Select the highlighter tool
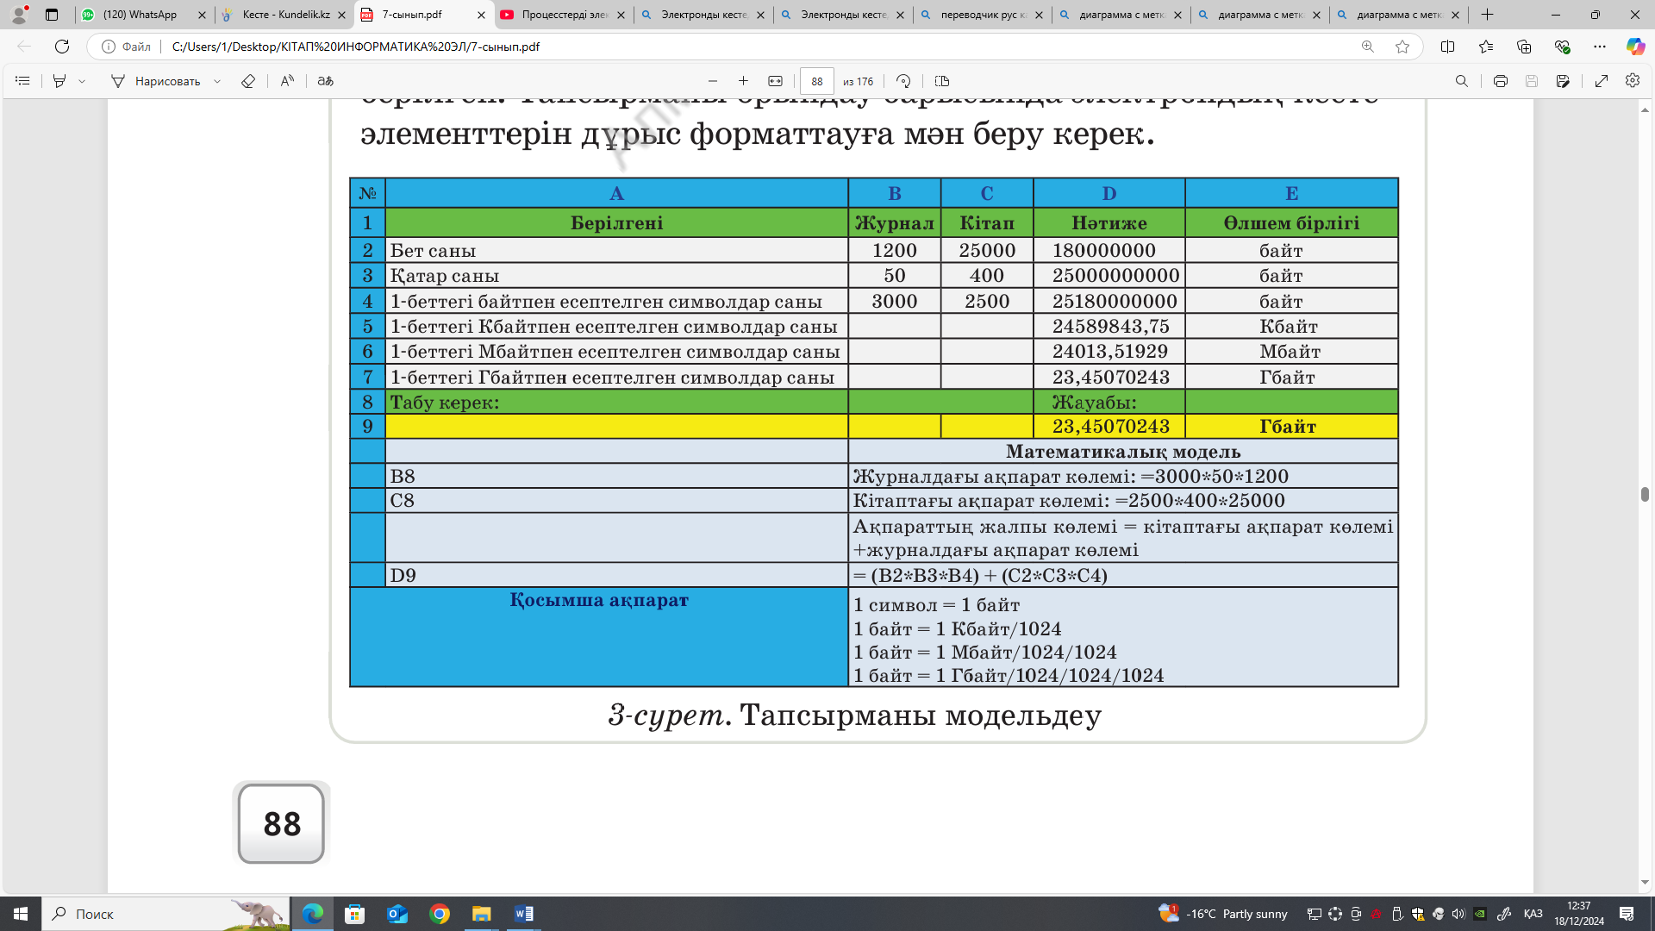1655x931 pixels. [59, 81]
